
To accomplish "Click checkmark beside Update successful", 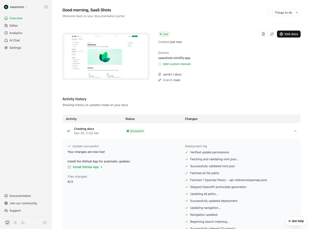I will (x=69, y=146).
